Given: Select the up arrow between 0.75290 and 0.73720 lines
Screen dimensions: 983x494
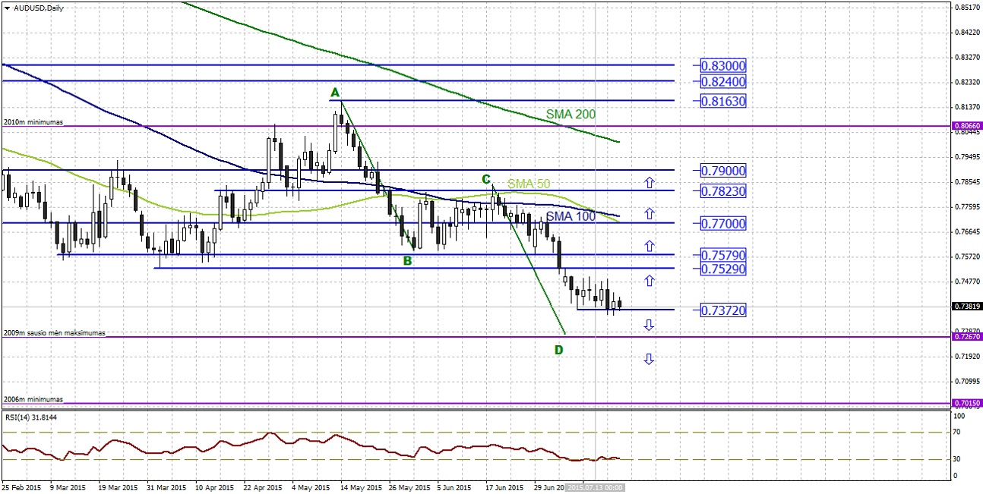Looking at the screenshot, I should click(x=649, y=281).
